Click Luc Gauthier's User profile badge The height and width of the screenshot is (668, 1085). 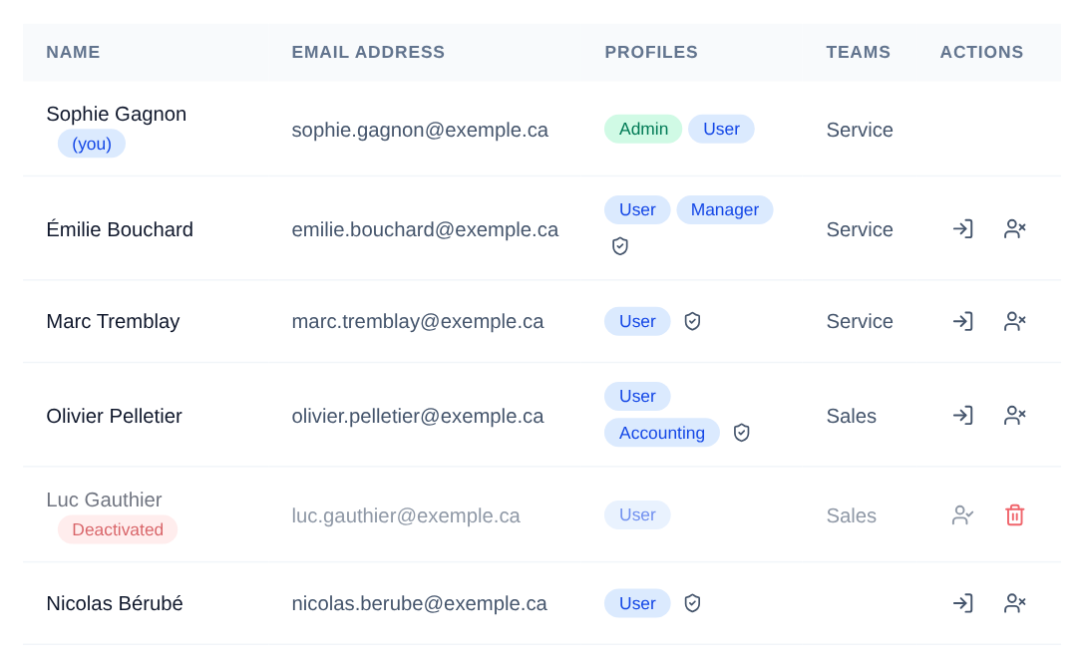point(637,515)
